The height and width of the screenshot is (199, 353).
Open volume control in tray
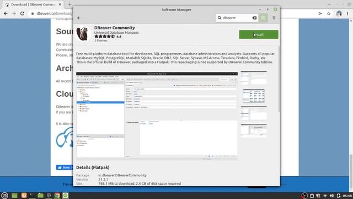point(331,196)
